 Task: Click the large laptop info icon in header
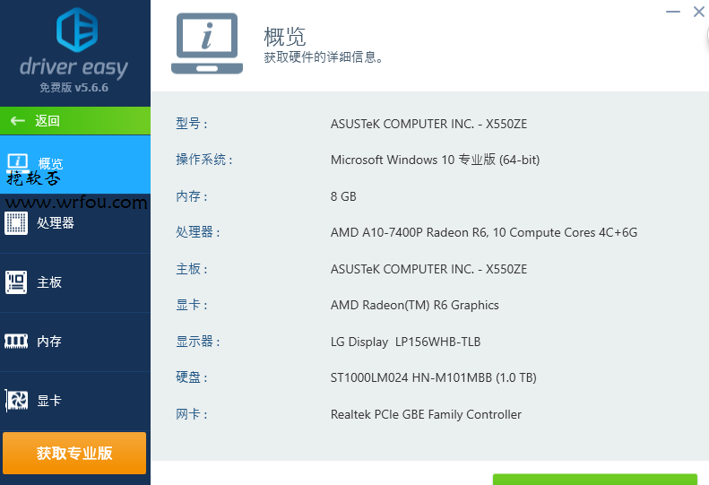click(x=207, y=44)
